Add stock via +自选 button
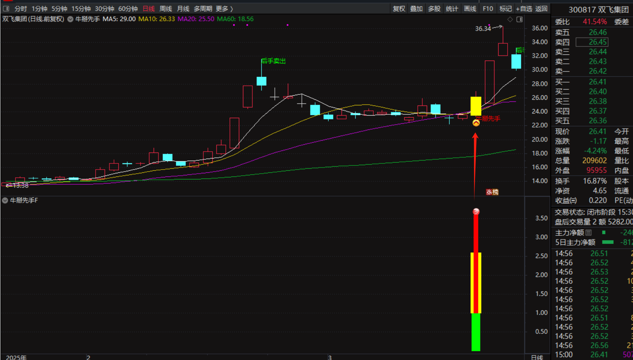The image size is (633, 360). click(x=524, y=9)
